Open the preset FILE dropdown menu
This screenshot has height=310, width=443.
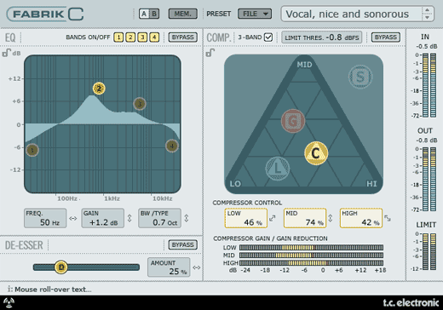tap(255, 14)
